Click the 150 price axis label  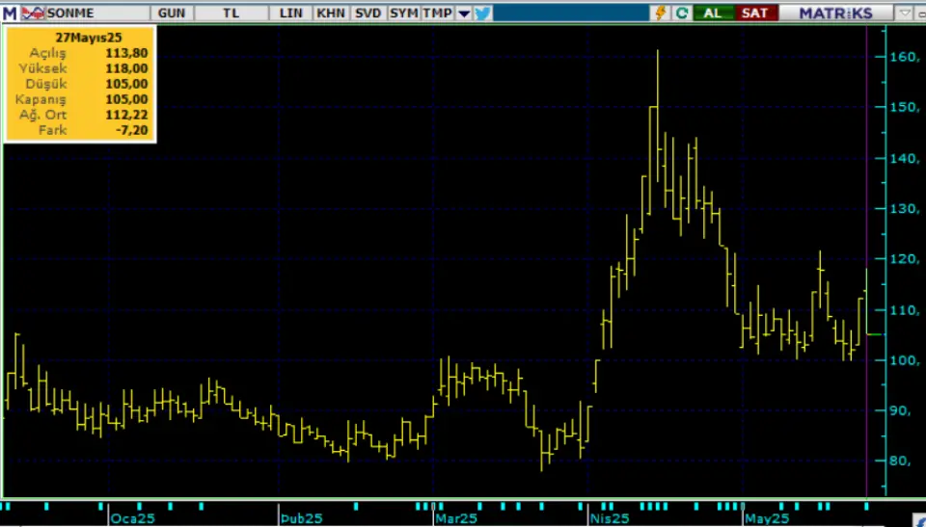(906, 107)
